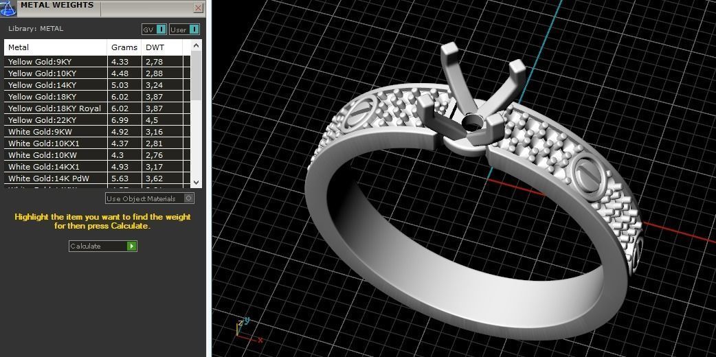The image size is (716, 357).
Task: Sort by the DWT column header
Action: 162,47
